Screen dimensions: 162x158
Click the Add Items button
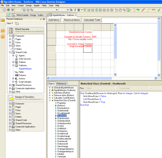(x=54, y=20)
